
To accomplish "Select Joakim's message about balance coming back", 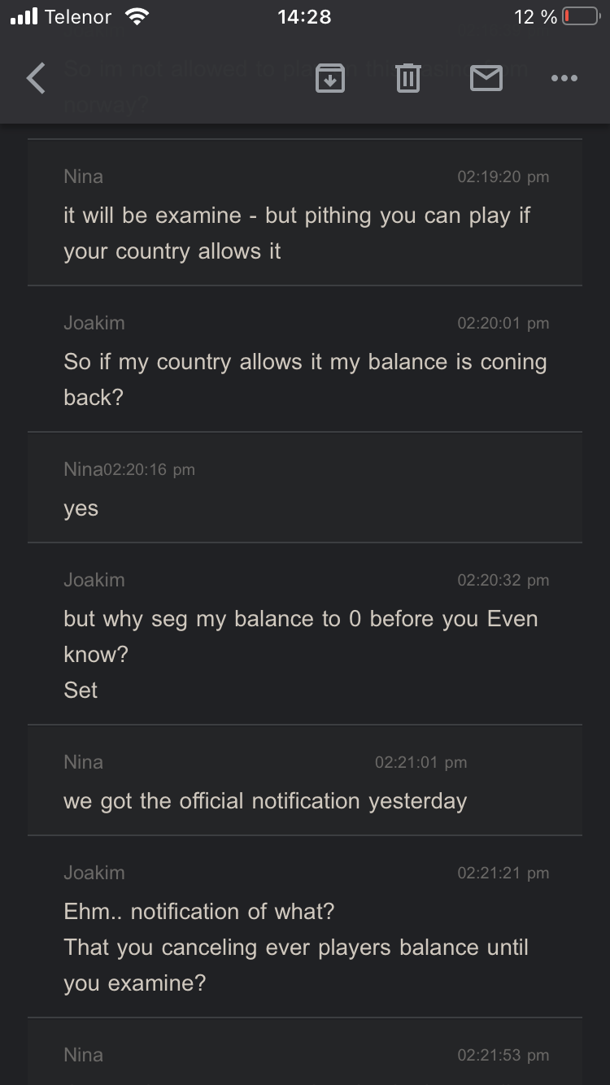I will coord(305,379).
